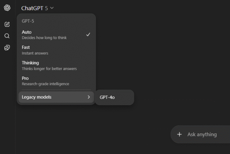Start a new chat with the compose icon
This screenshot has height=154, width=230.
7,24
